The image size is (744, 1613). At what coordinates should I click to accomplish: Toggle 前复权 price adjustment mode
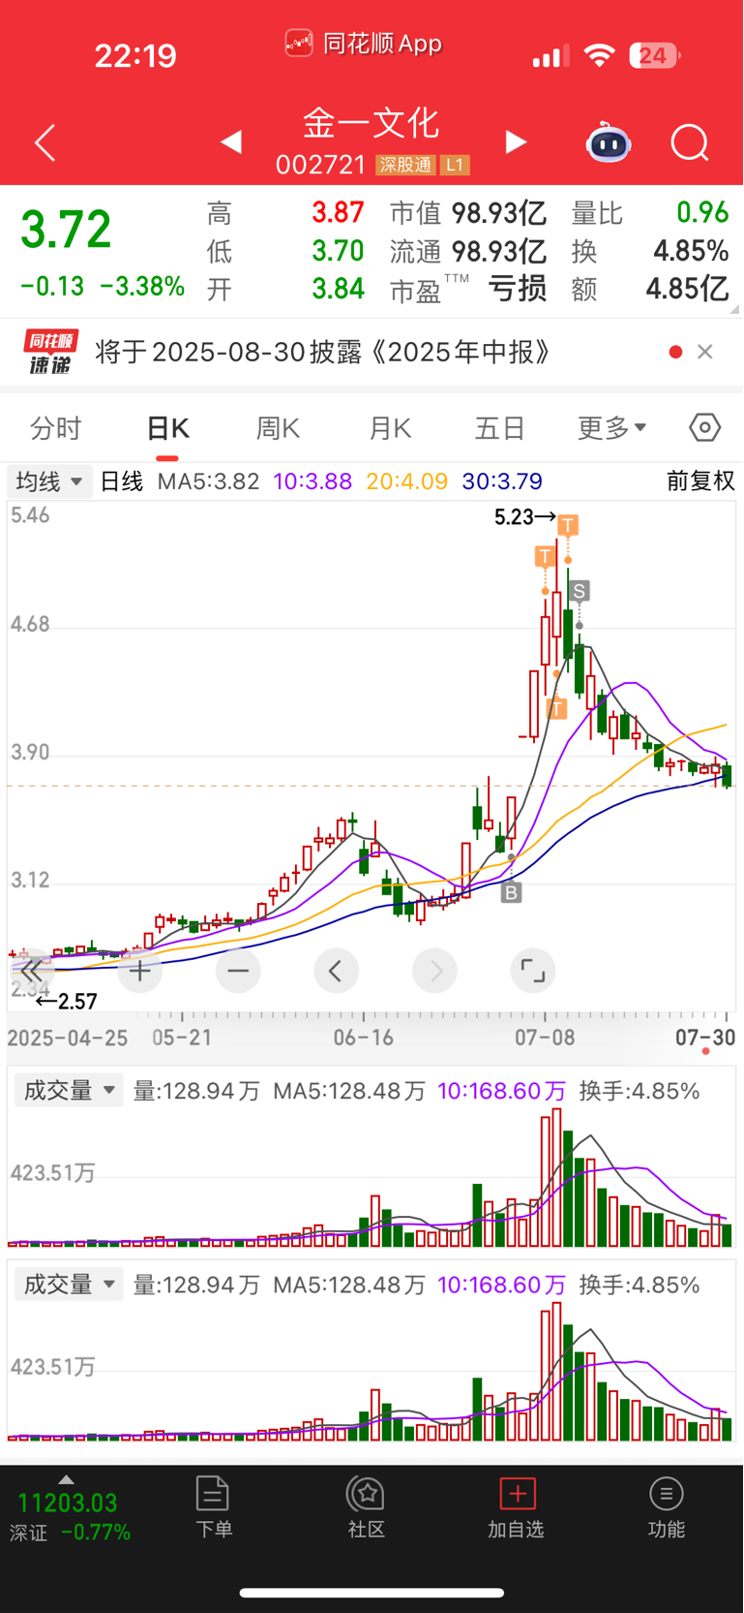[700, 481]
